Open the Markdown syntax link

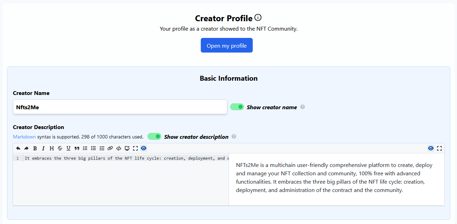[24, 137]
